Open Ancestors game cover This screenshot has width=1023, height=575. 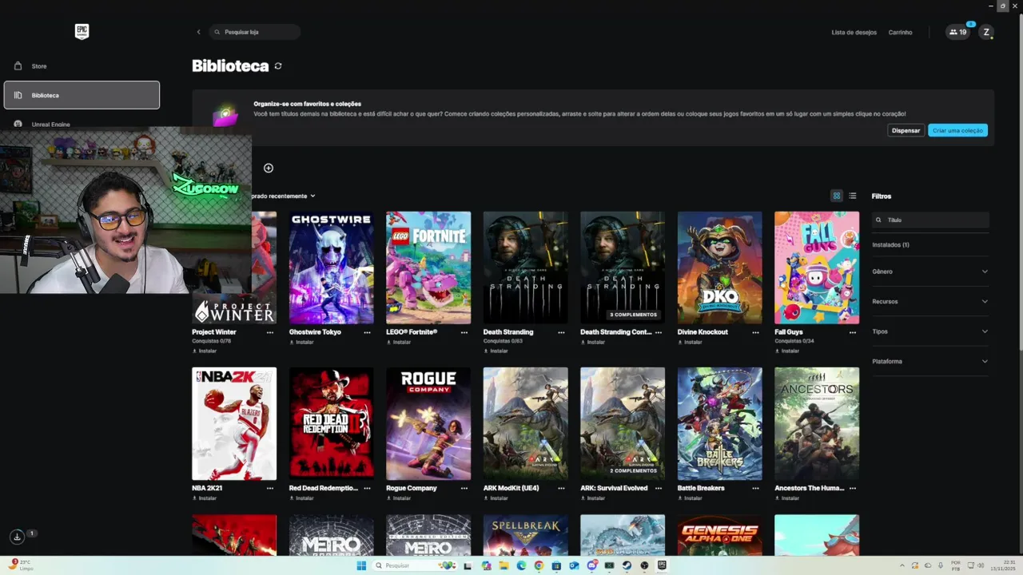[x=817, y=423]
